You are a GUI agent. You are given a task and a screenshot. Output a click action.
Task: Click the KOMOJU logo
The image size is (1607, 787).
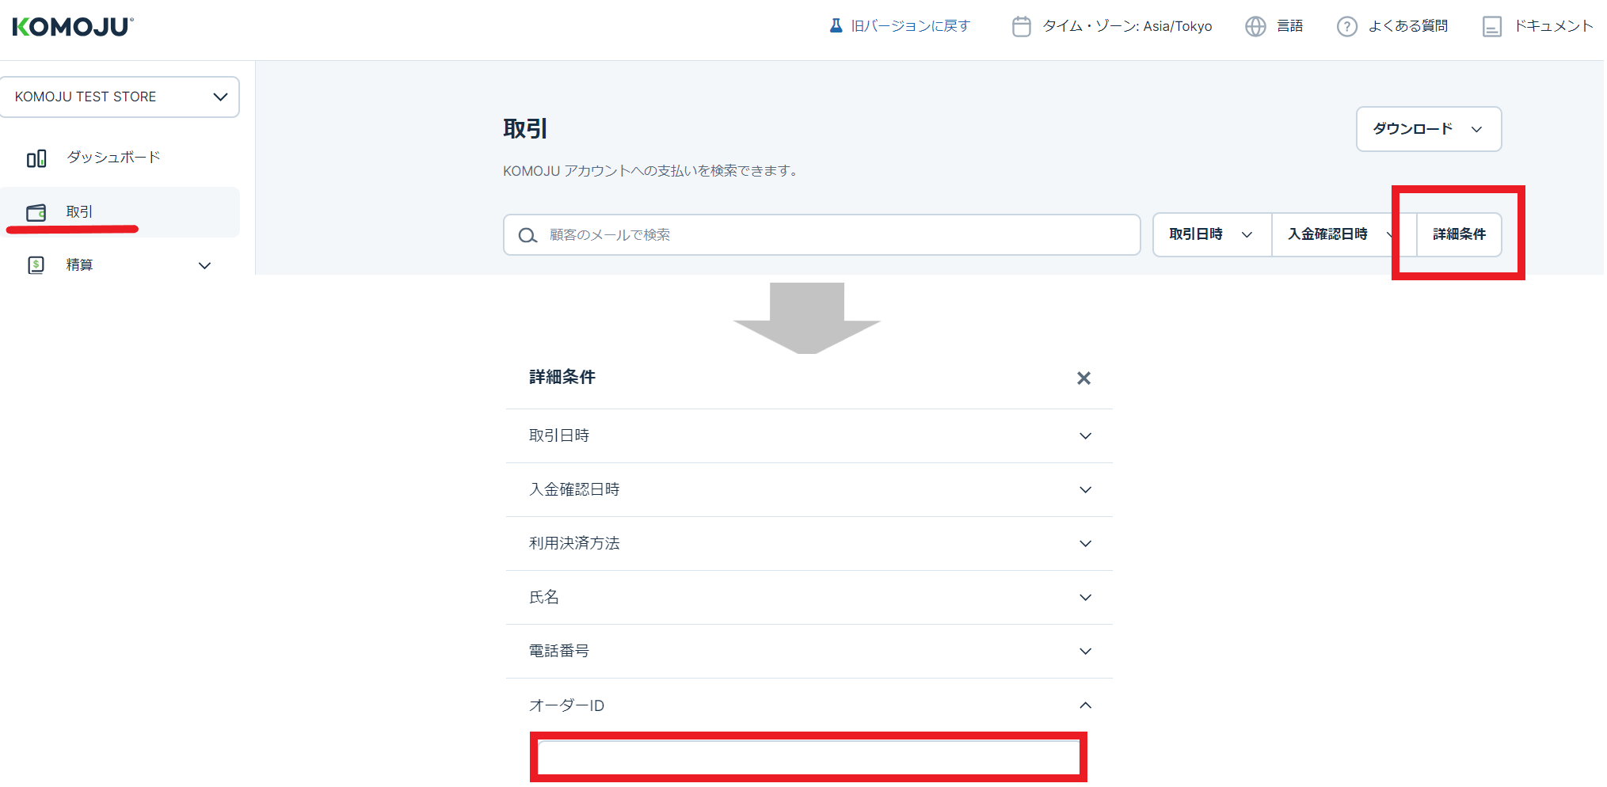(73, 27)
